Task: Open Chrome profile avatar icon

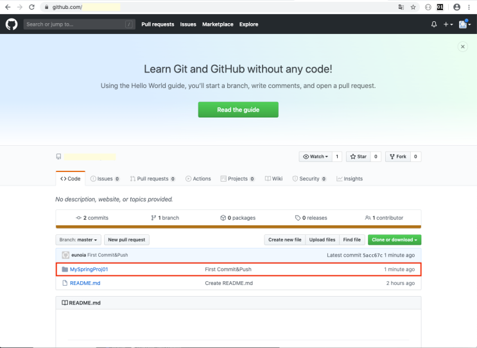Action: coord(456,7)
